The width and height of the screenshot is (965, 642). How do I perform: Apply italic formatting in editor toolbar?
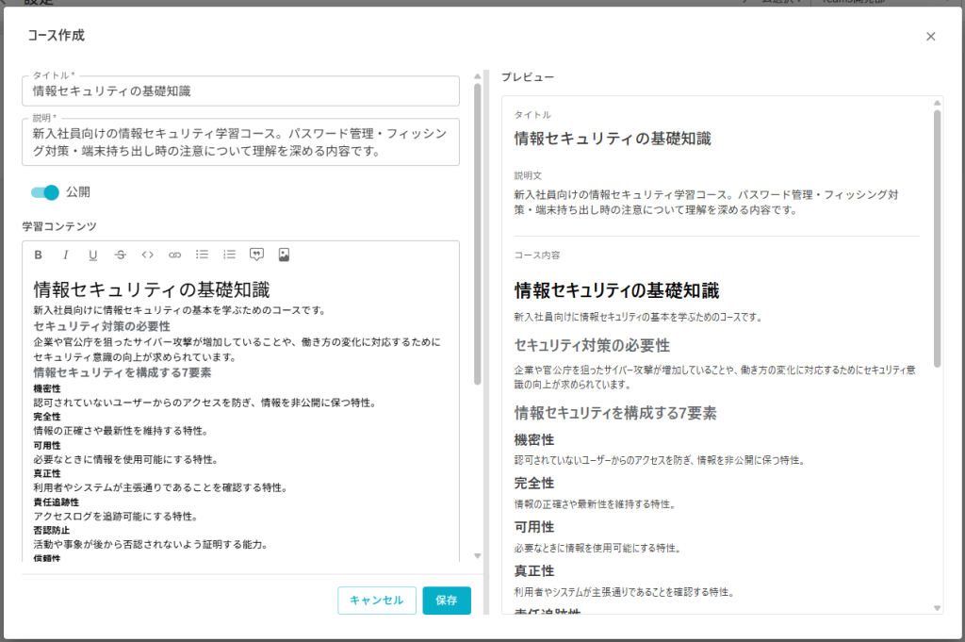[66, 255]
